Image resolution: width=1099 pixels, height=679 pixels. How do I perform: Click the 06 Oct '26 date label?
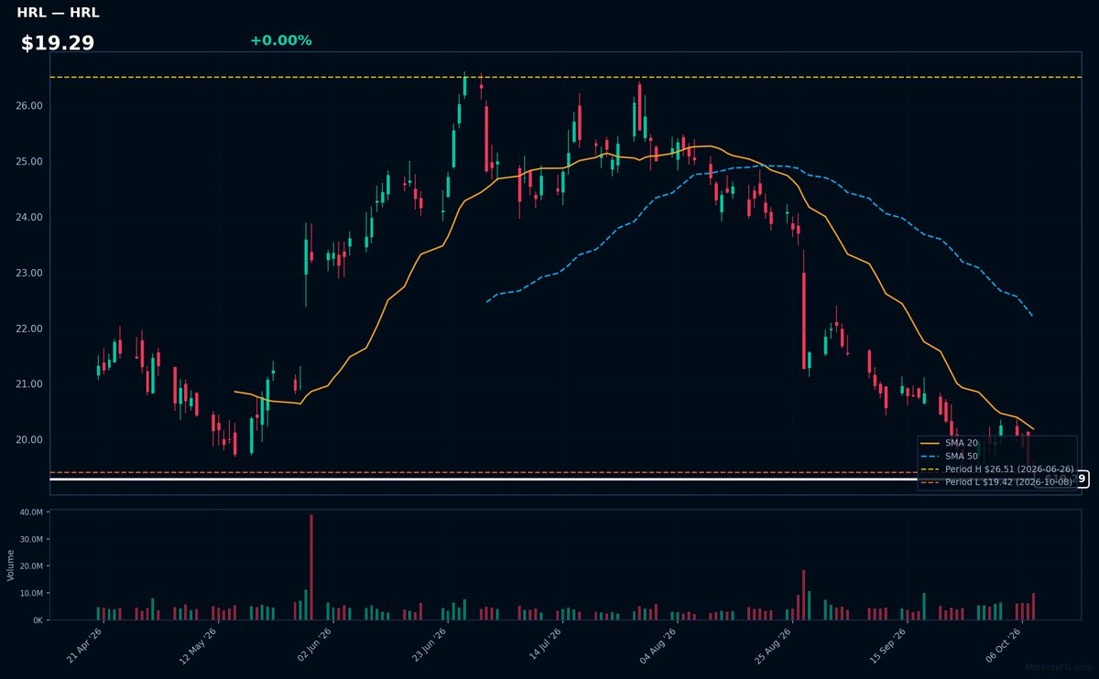tap(1002, 644)
